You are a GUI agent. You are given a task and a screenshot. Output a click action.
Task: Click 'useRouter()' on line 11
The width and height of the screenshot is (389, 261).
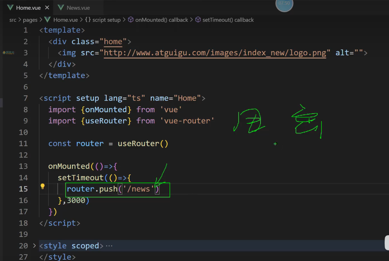143,144
